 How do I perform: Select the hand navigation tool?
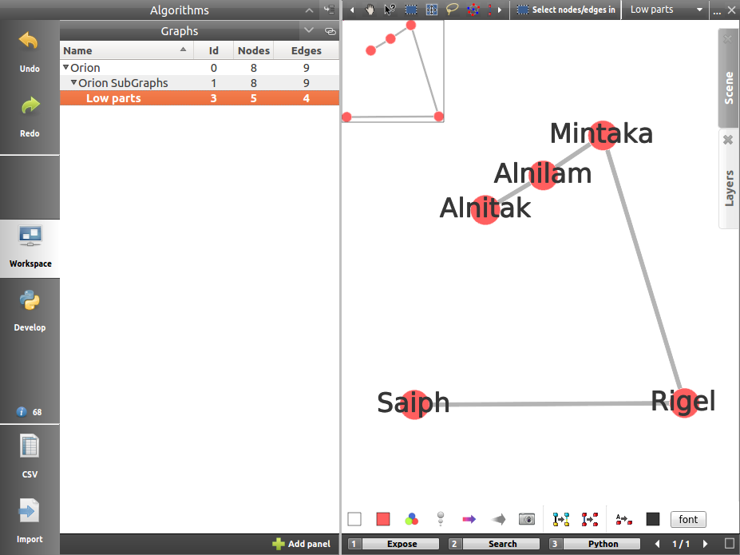[x=370, y=10]
